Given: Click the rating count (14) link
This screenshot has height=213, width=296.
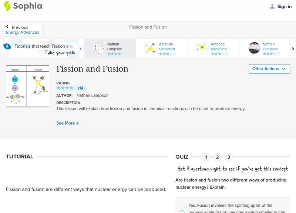Looking at the screenshot, I should click(x=81, y=88).
